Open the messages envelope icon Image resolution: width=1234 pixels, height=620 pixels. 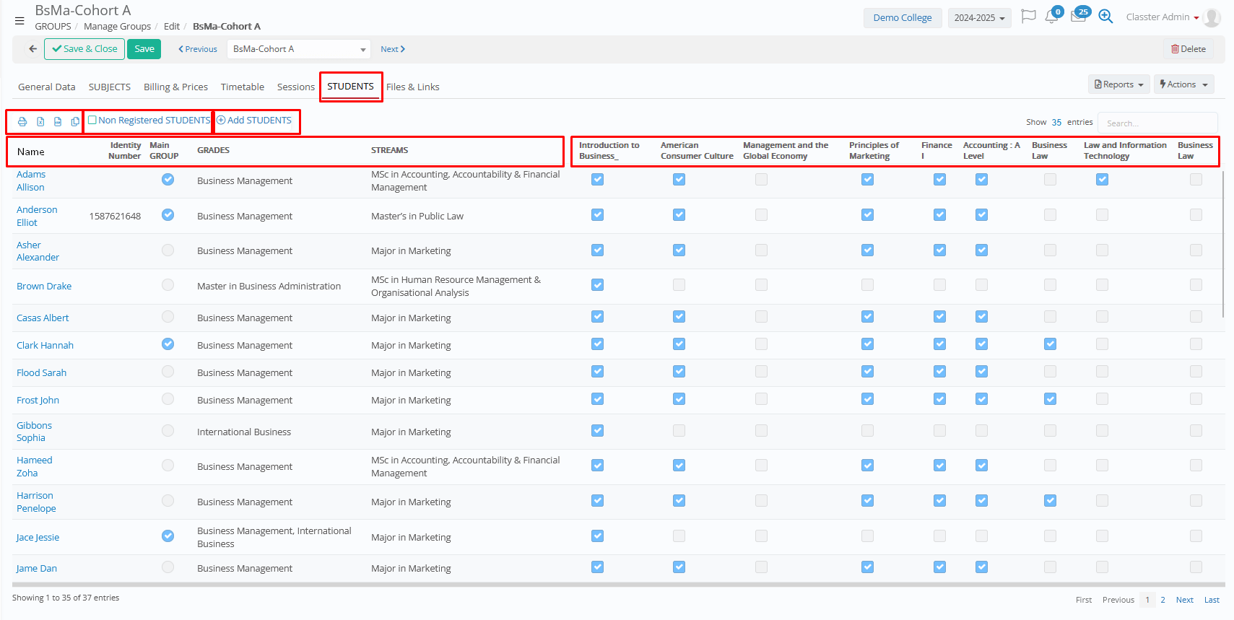(x=1078, y=17)
